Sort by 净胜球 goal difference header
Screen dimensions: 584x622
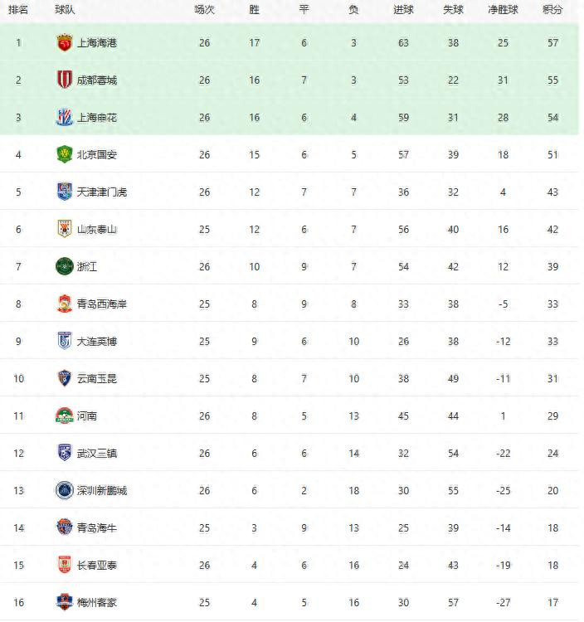click(x=503, y=10)
